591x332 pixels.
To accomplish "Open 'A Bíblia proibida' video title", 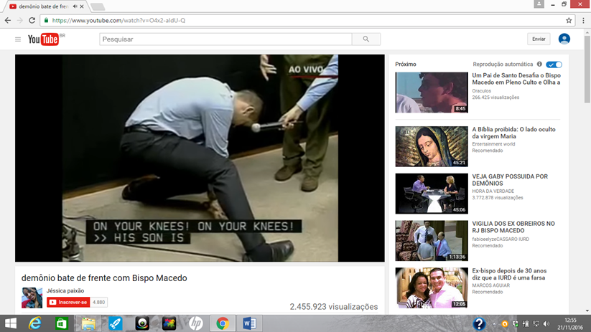I will [x=513, y=133].
